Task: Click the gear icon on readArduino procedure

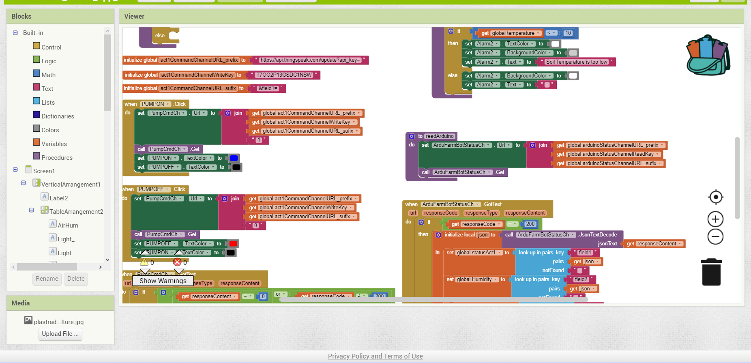Action: 412,136
